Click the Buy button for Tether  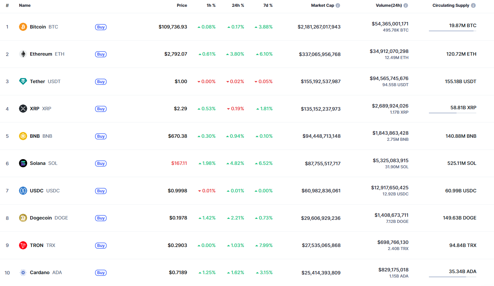pyautogui.click(x=101, y=82)
